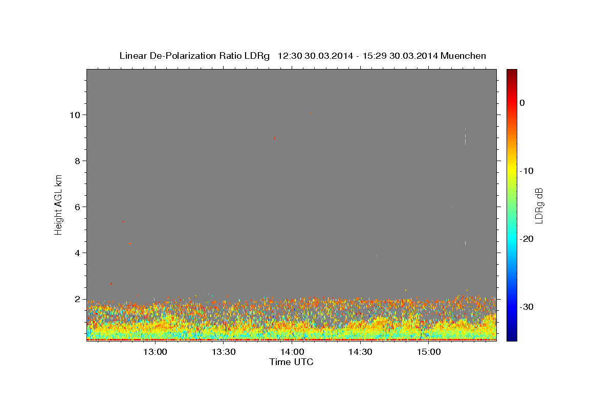Click the dark blue bottom of the colorbar
Screen dimensions: 614x409
(512, 337)
